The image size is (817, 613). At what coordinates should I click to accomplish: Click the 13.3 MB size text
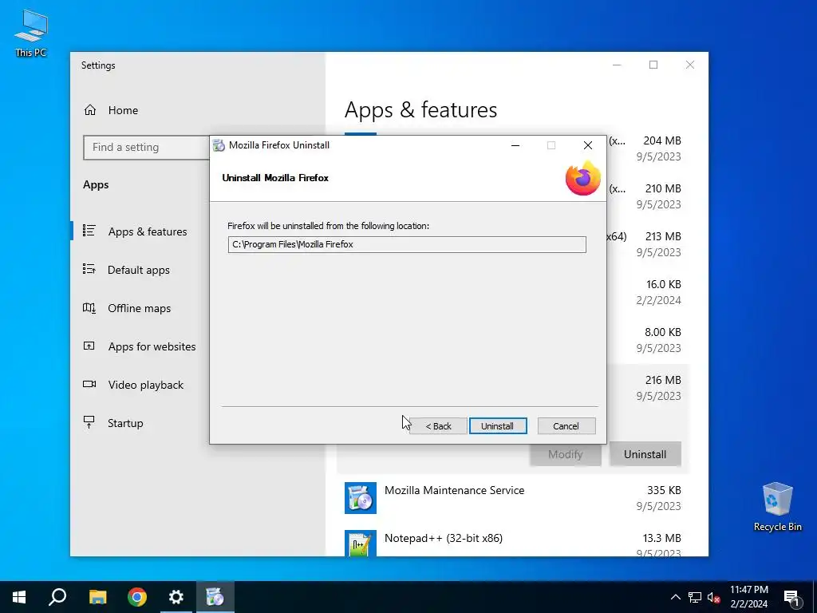[x=661, y=539]
